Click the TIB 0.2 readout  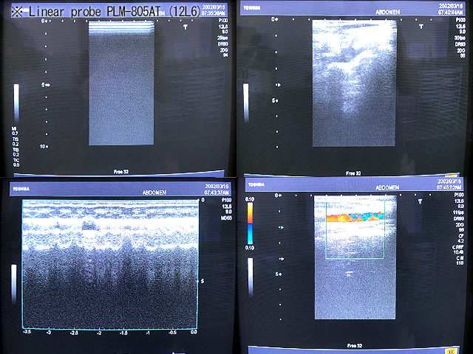pyautogui.click(x=16, y=152)
